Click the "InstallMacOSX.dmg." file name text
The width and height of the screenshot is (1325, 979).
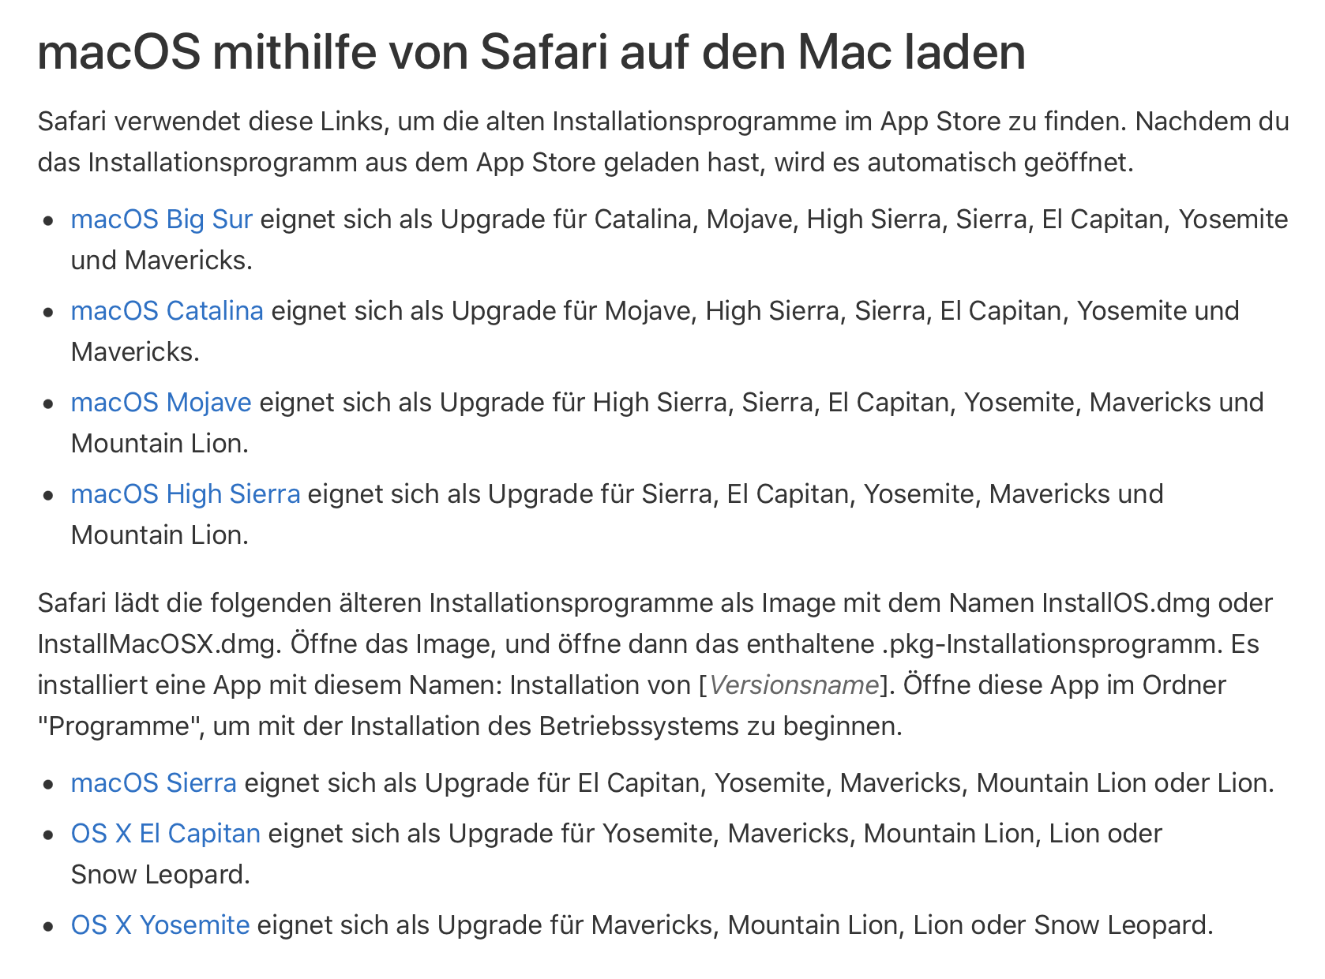coord(160,644)
